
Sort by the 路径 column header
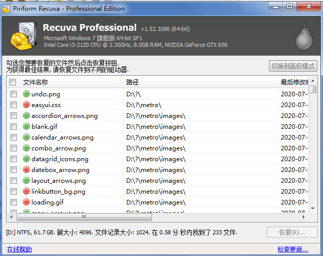[x=200, y=82]
